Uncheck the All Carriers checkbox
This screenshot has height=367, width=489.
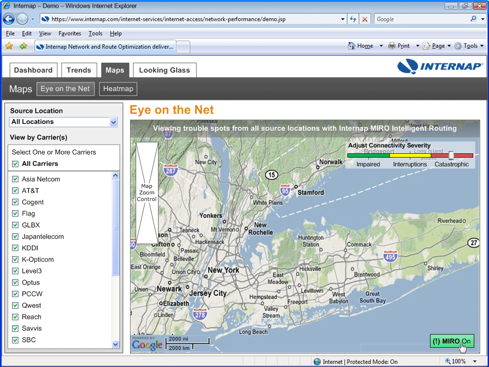click(x=15, y=164)
